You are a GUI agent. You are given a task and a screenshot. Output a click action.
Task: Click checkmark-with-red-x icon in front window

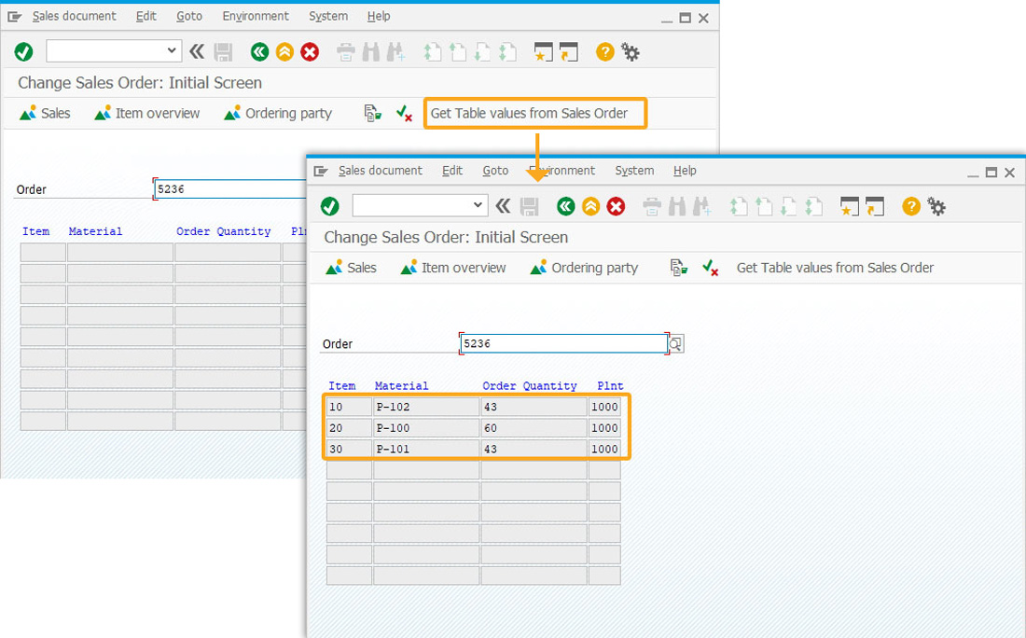[711, 268]
